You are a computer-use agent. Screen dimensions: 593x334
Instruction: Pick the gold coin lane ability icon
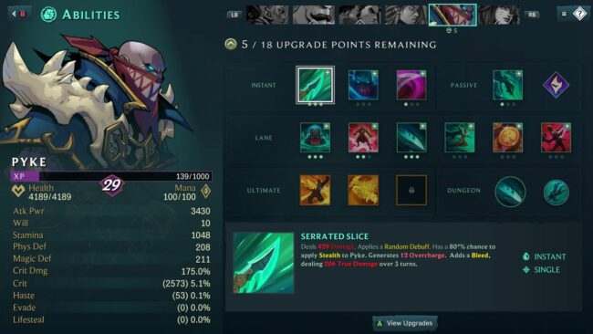pos(507,137)
